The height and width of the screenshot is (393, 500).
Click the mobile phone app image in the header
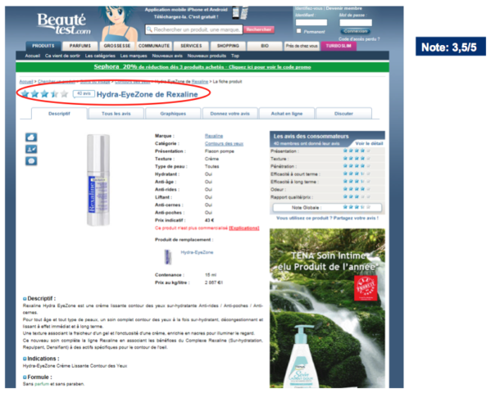(240, 12)
